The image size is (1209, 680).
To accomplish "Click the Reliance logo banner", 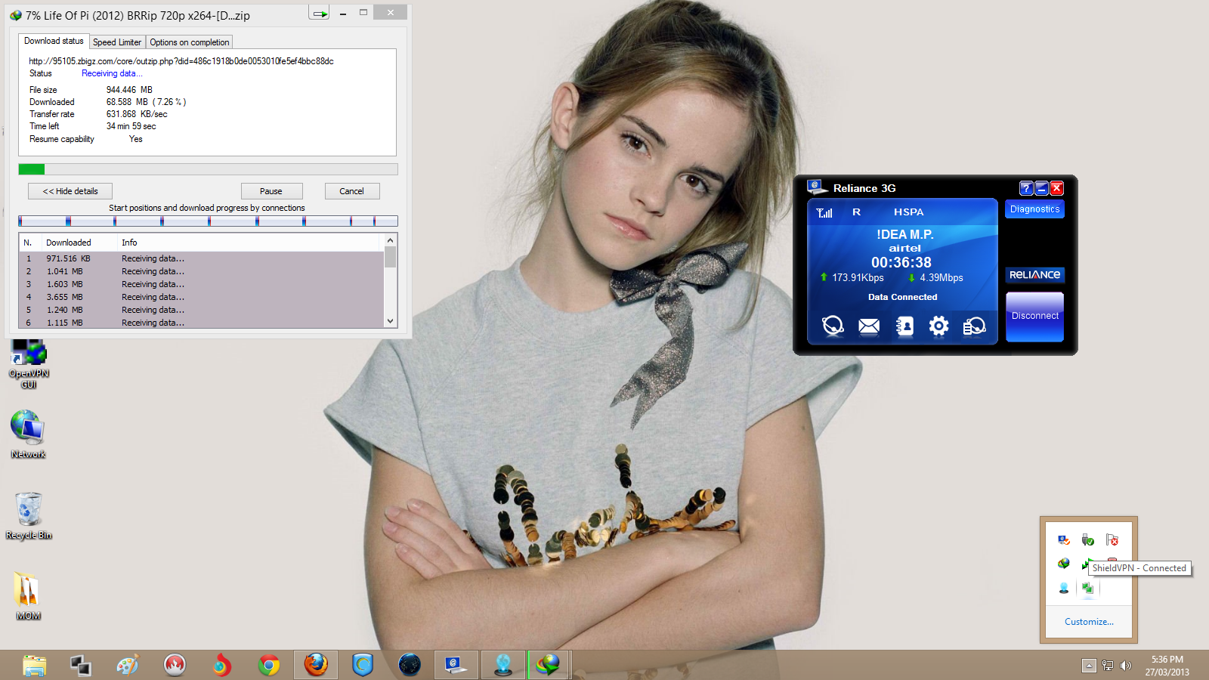I will pyautogui.click(x=1034, y=275).
